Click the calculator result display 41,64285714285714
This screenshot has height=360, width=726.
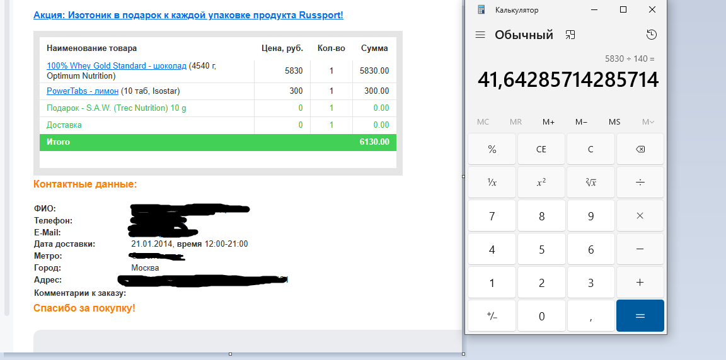pyautogui.click(x=568, y=79)
